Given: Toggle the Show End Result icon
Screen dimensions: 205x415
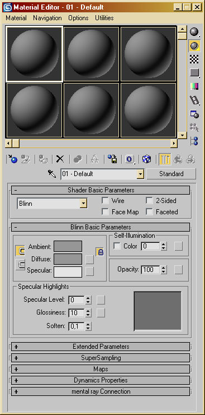Looking at the screenshot, I should click(165, 159).
